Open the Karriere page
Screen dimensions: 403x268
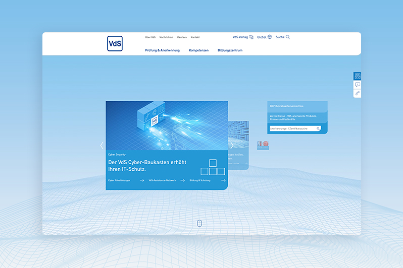coord(182,37)
